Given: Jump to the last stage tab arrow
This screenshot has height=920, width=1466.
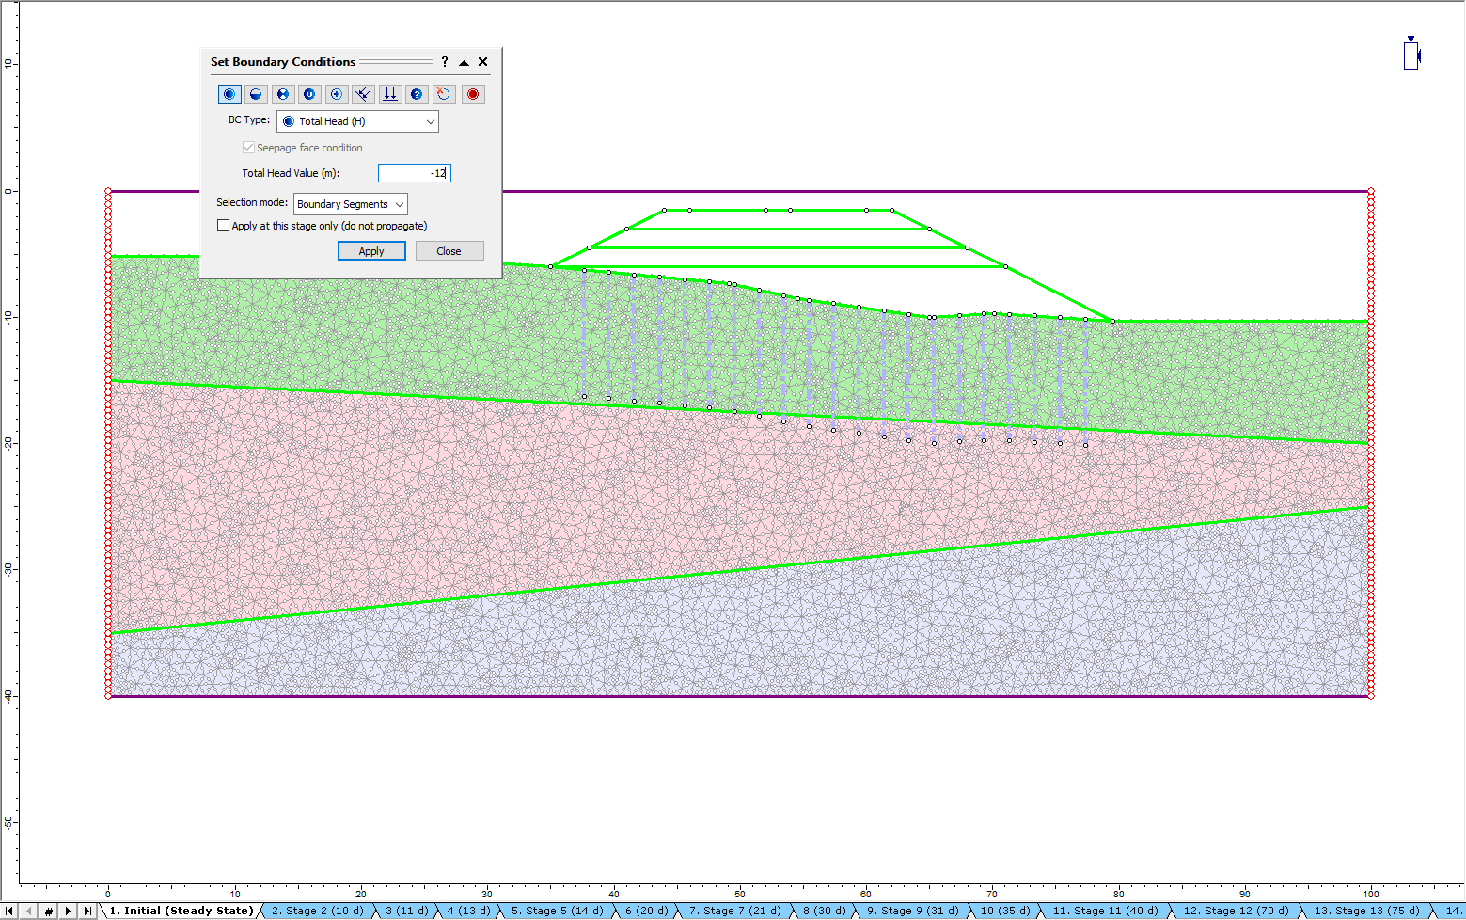Looking at the screenshot, I should pyautogui.click(x=87, y=911).
